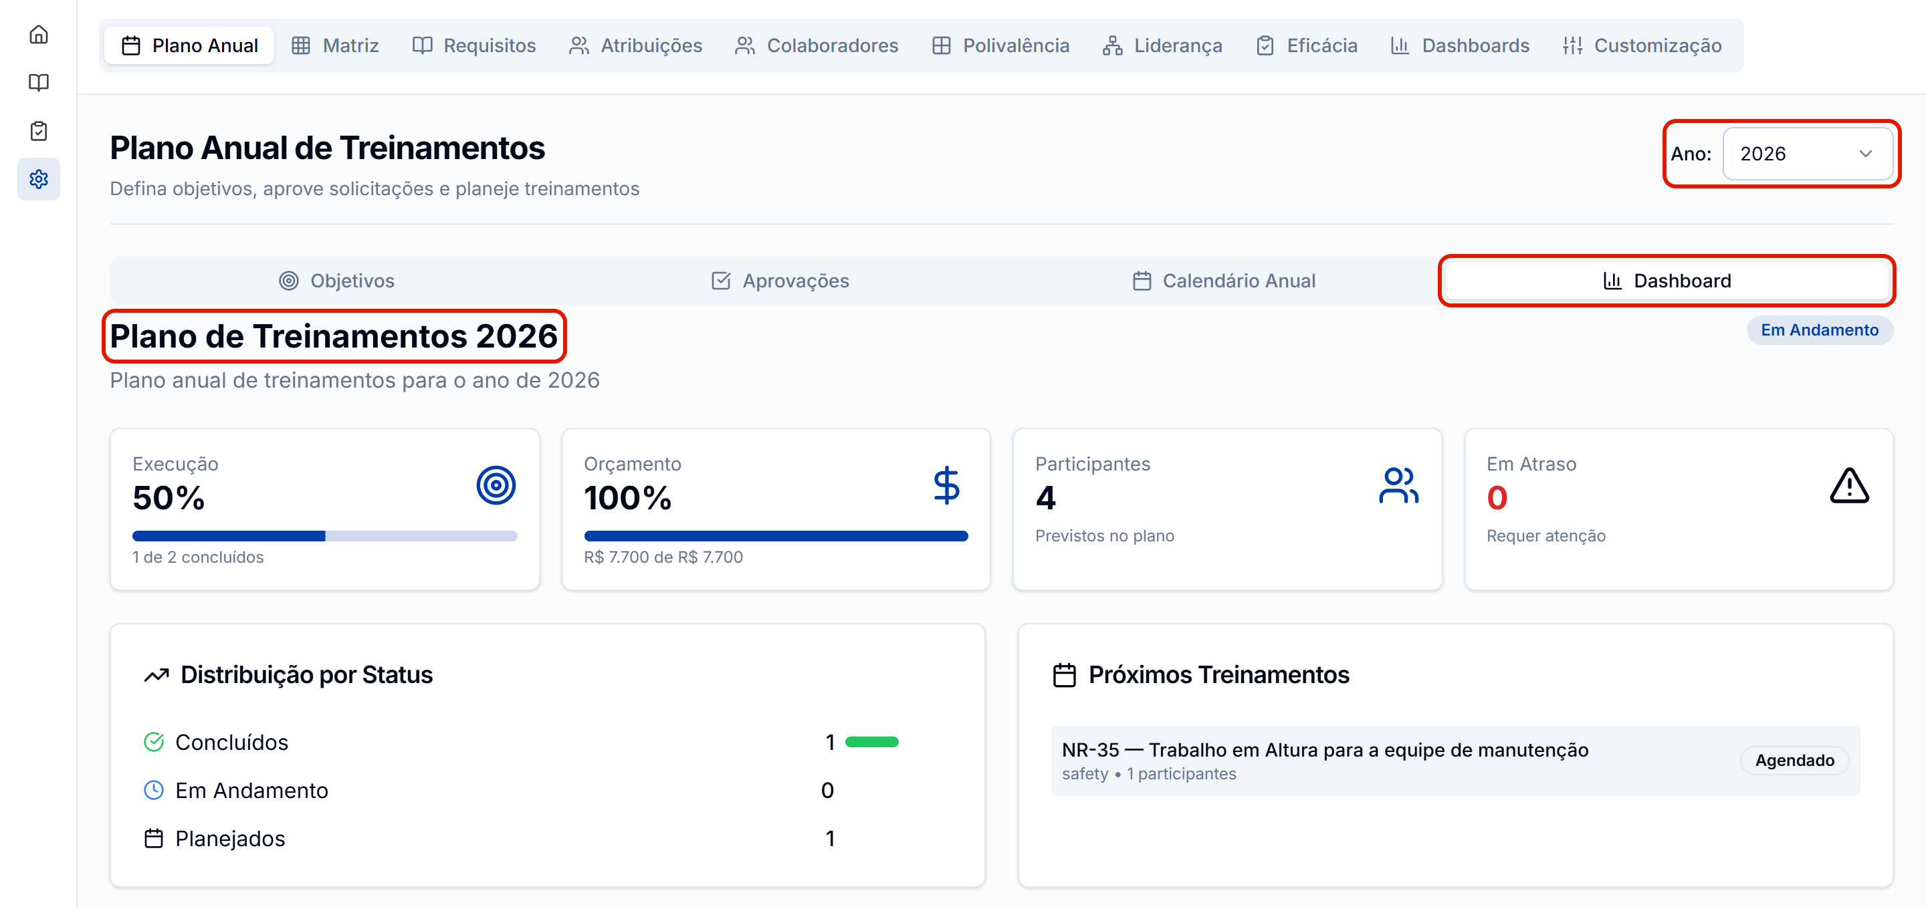Open the clipboard-check icon in sidebar
1926x909 pixels.
(x=38, y=131)
